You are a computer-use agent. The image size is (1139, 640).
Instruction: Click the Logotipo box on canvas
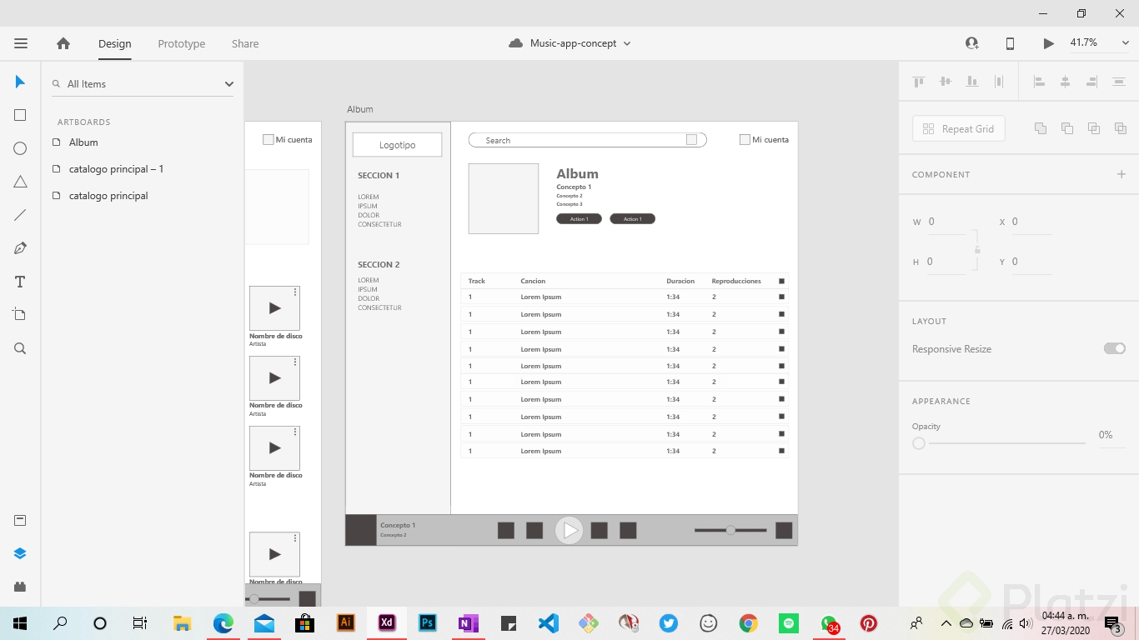pyautogui.click(x=397, y=145)
